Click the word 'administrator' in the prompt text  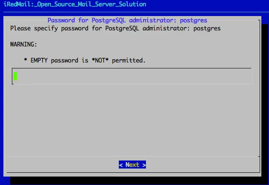pos(166,28)
